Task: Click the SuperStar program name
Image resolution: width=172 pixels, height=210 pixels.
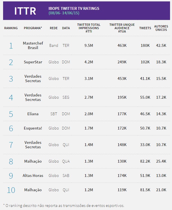Action: pyautogui.click(x=33, y=62)
